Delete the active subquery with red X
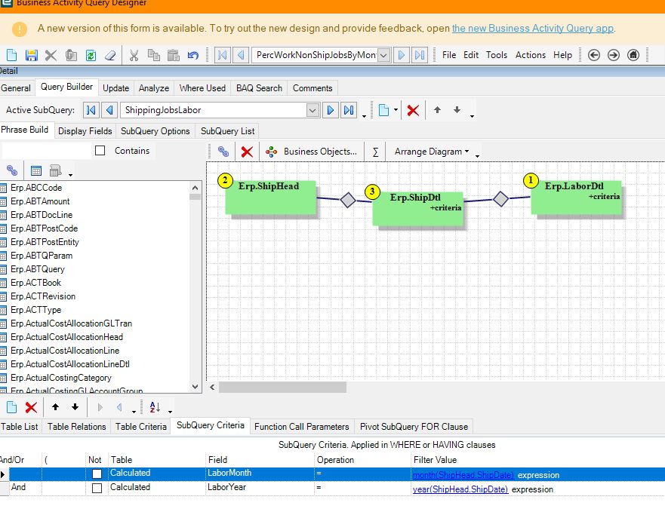The width and height of the screenshot is (665, 518). (x=413, y=111)
